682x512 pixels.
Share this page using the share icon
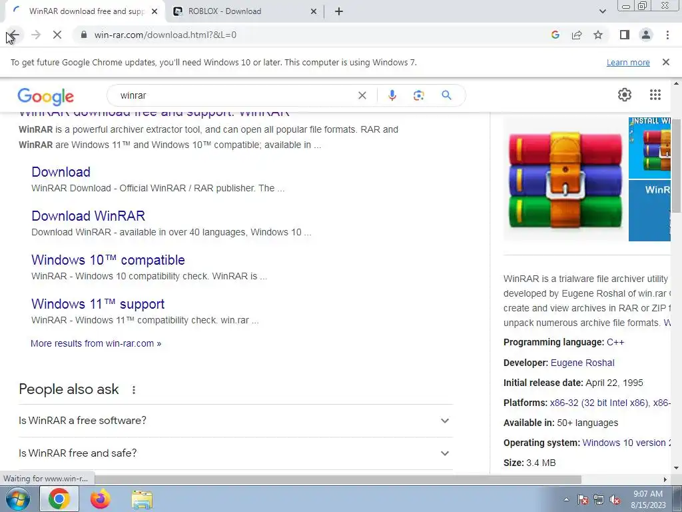[x=577, y=35]
